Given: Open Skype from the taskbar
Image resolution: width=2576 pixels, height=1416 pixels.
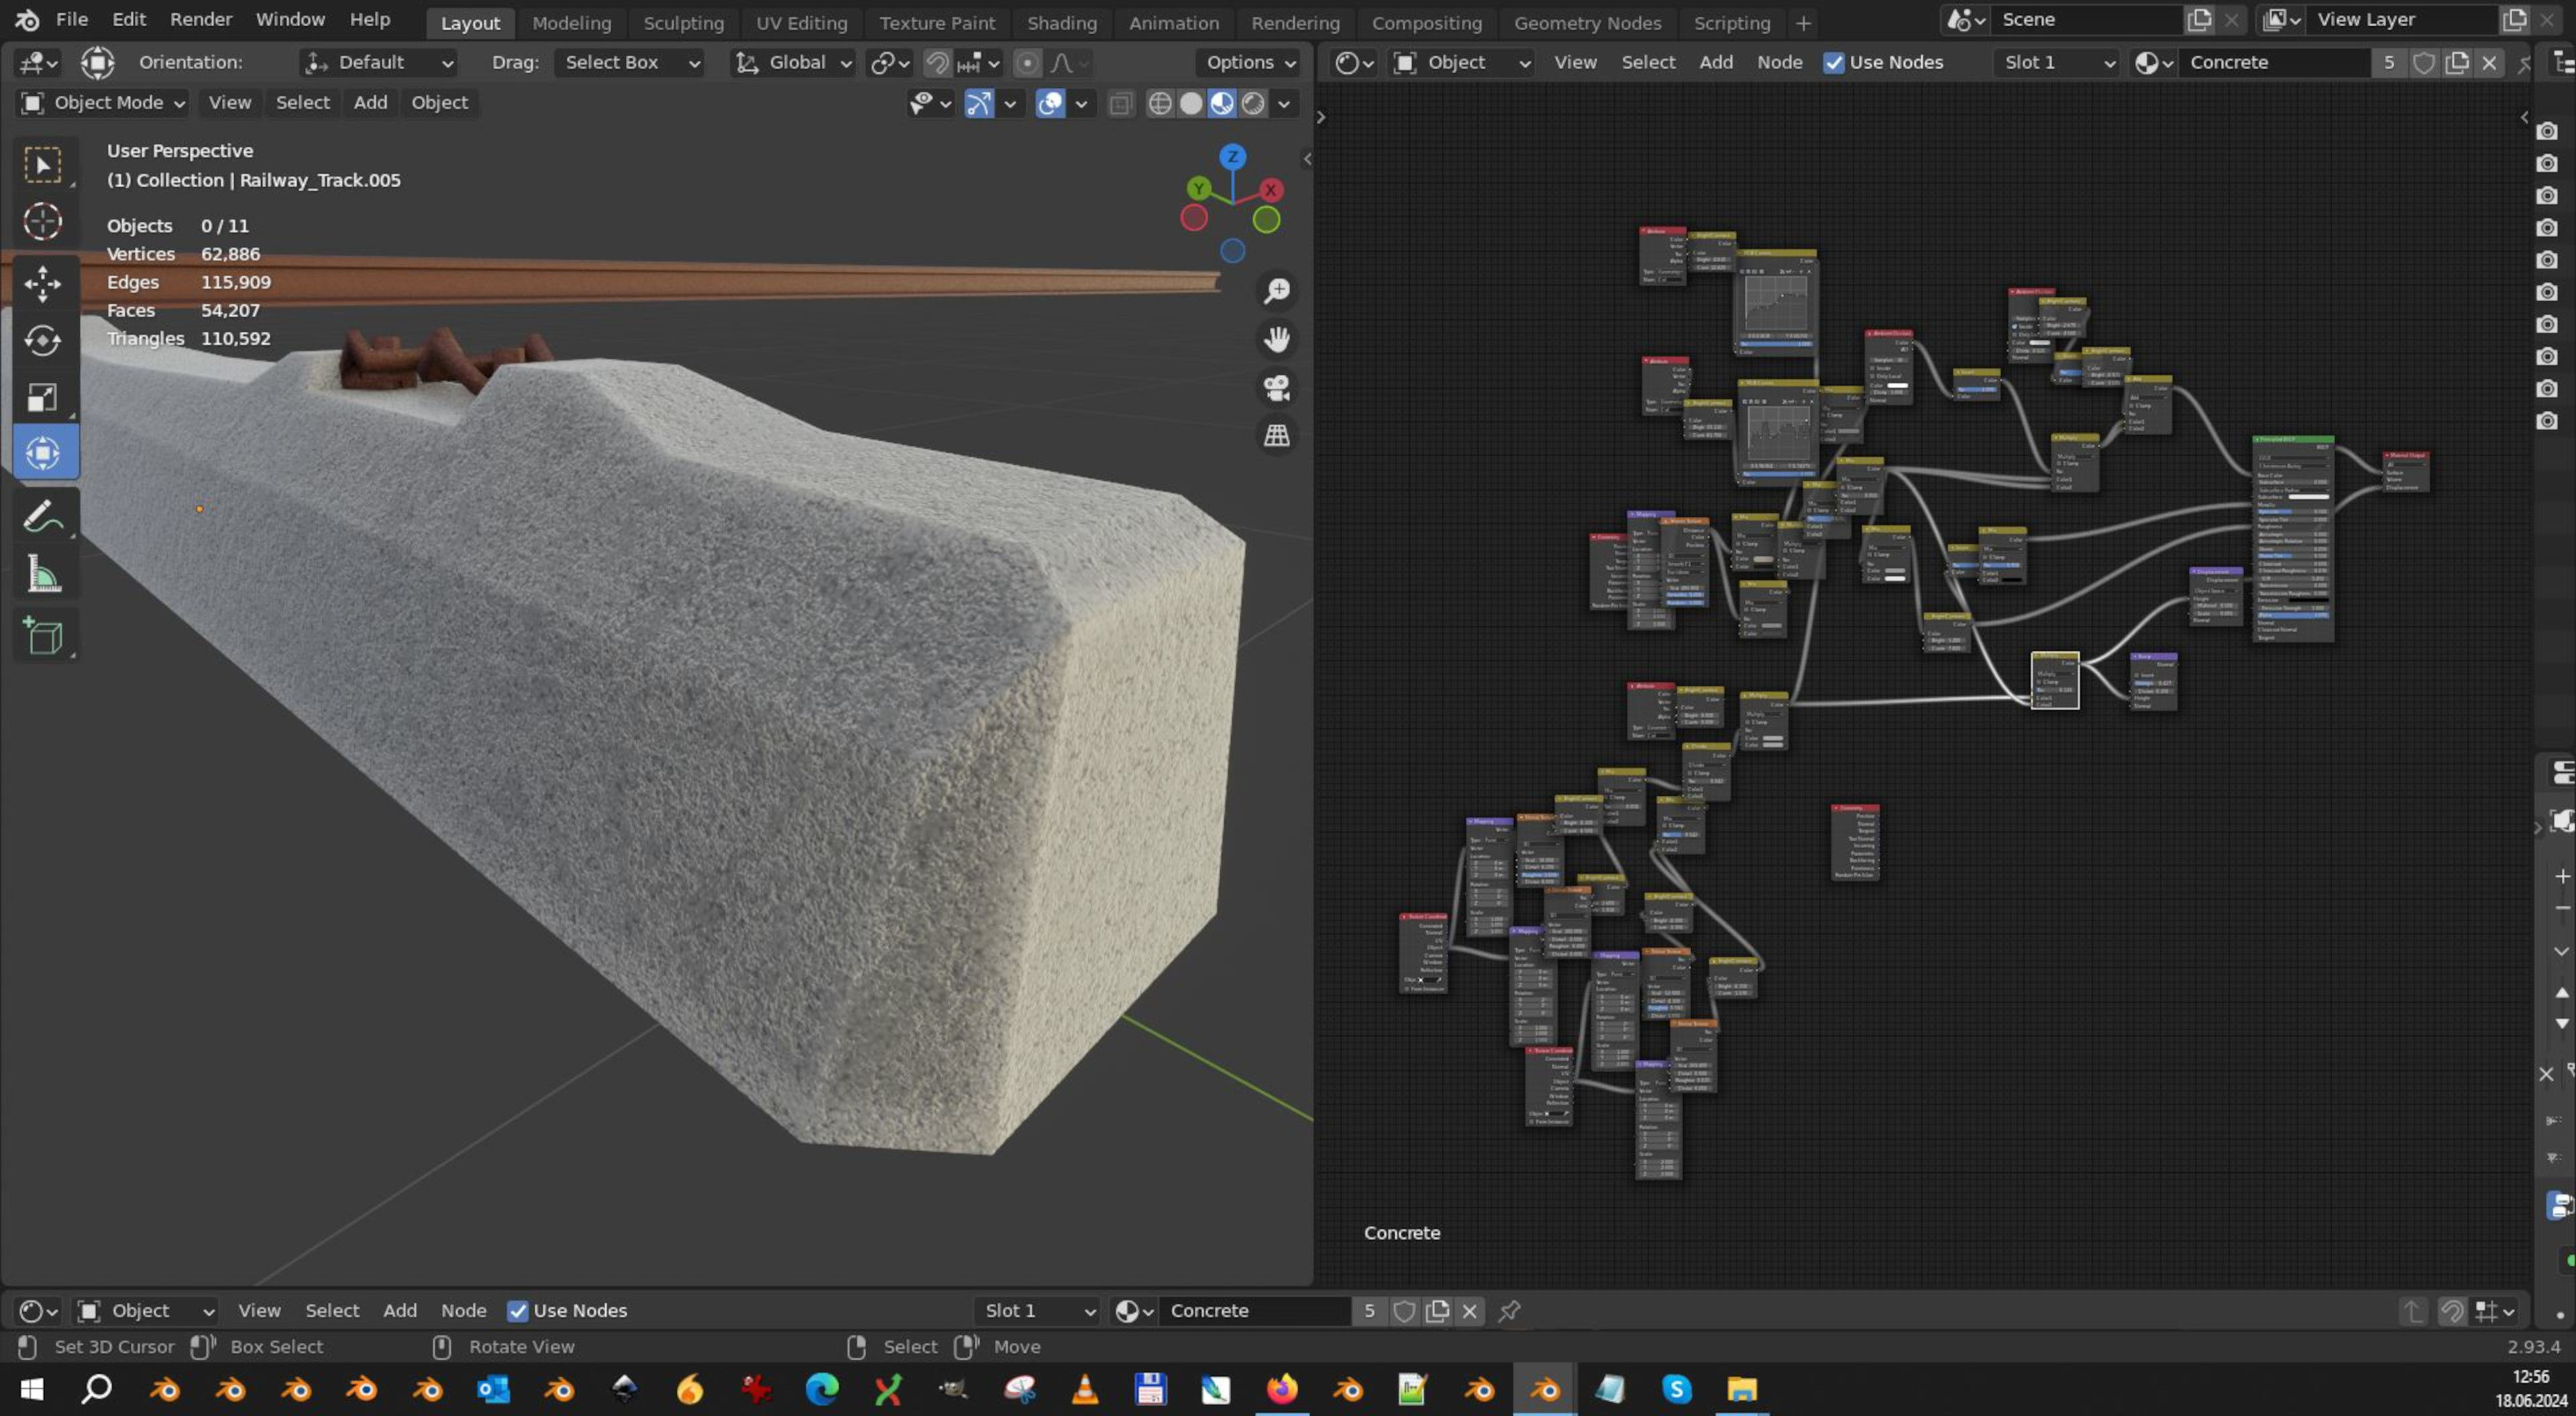Looking at the screenshot, I should click(1677, 1389).
